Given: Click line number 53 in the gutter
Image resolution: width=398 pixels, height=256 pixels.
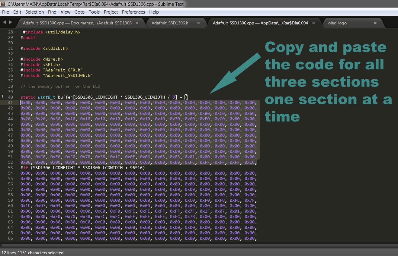Looking at the screenshot, I should pyautogui.click(x=11, y=168).
